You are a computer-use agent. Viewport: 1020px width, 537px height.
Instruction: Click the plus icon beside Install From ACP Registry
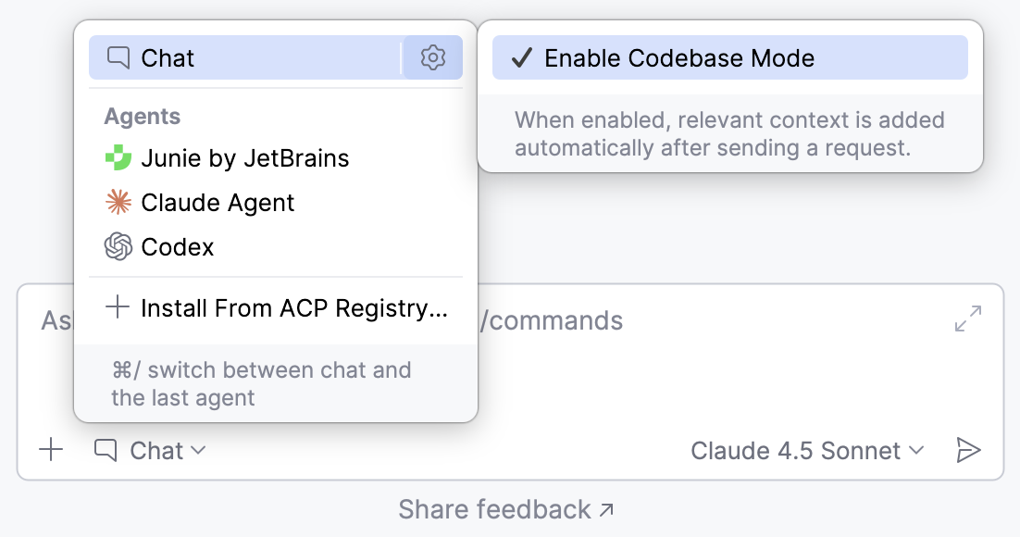tap(118, 306)
